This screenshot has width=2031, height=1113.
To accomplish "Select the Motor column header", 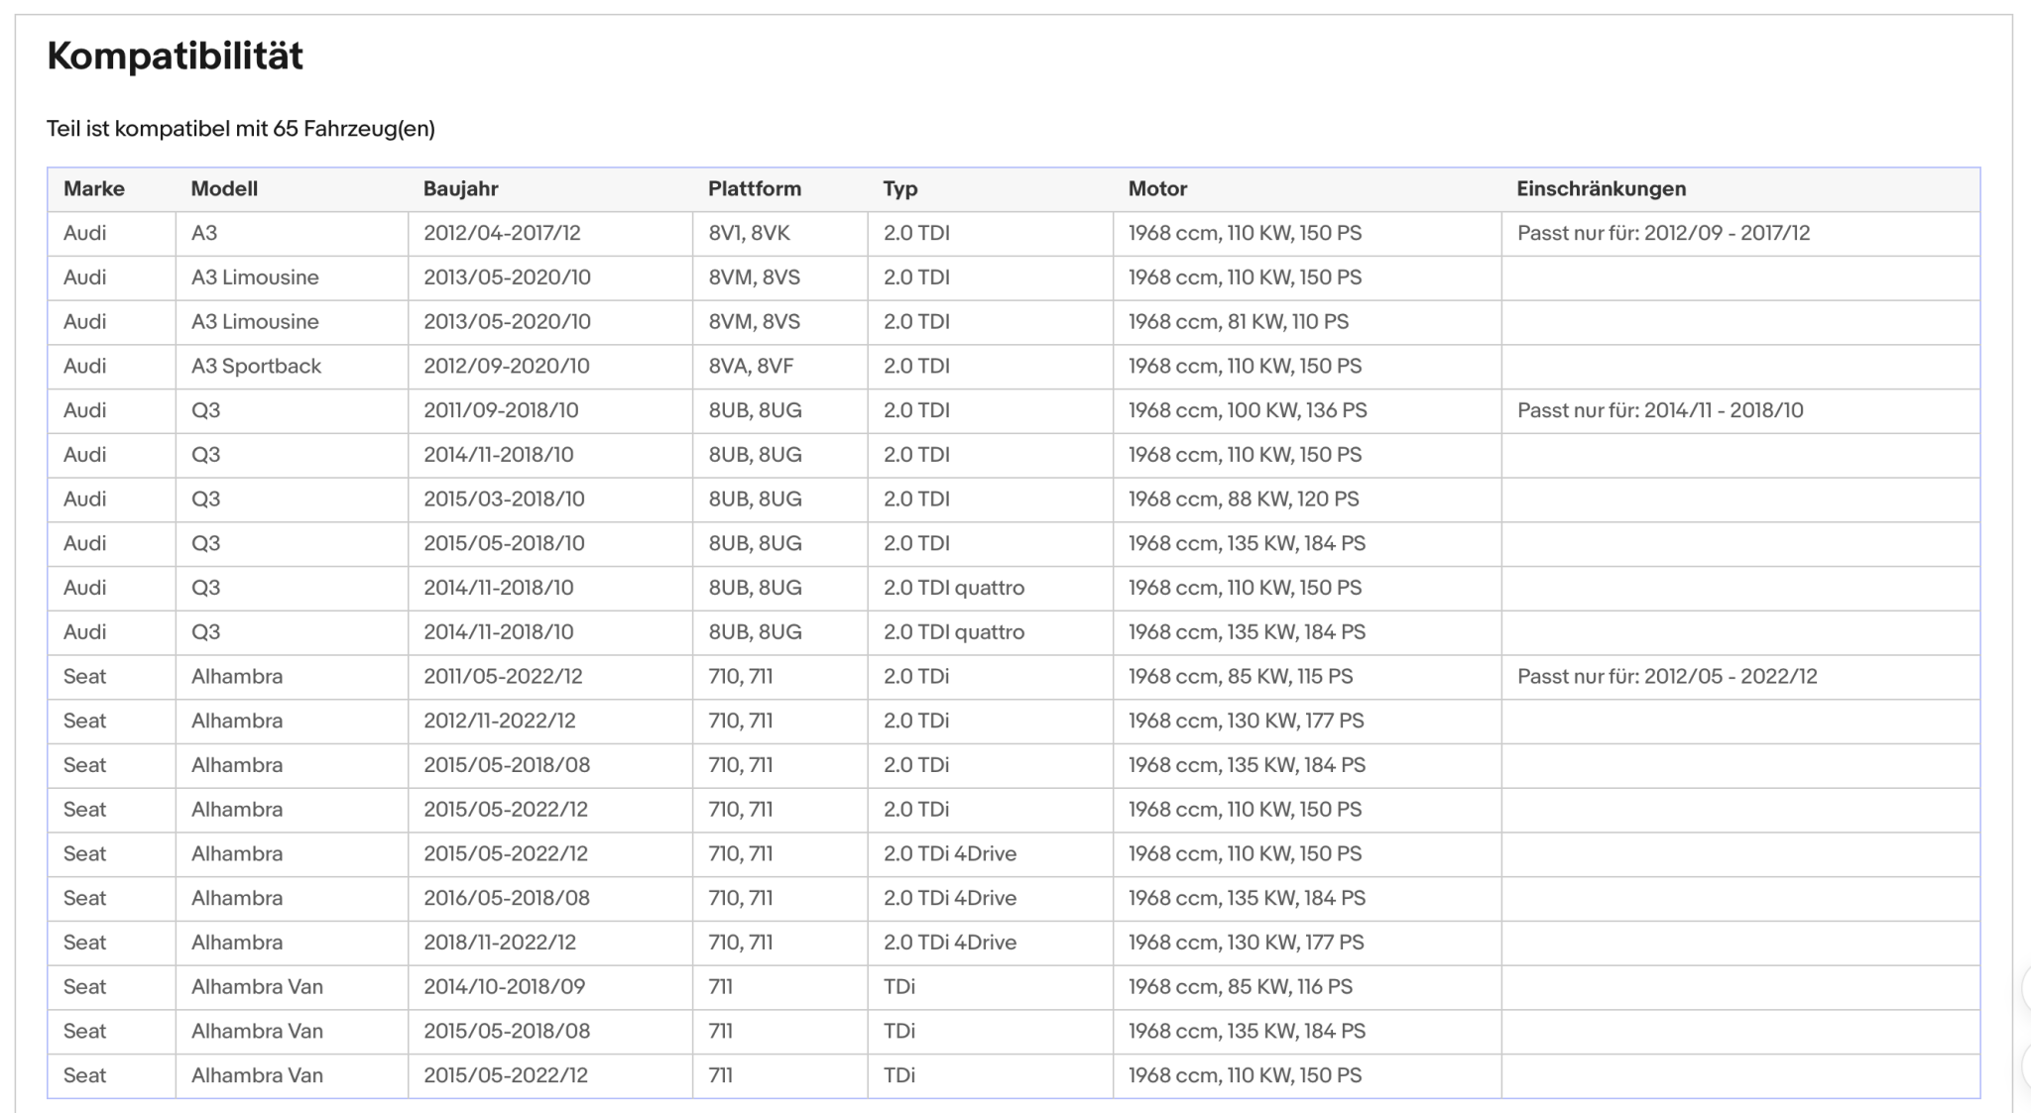I will pos(1157,188).
